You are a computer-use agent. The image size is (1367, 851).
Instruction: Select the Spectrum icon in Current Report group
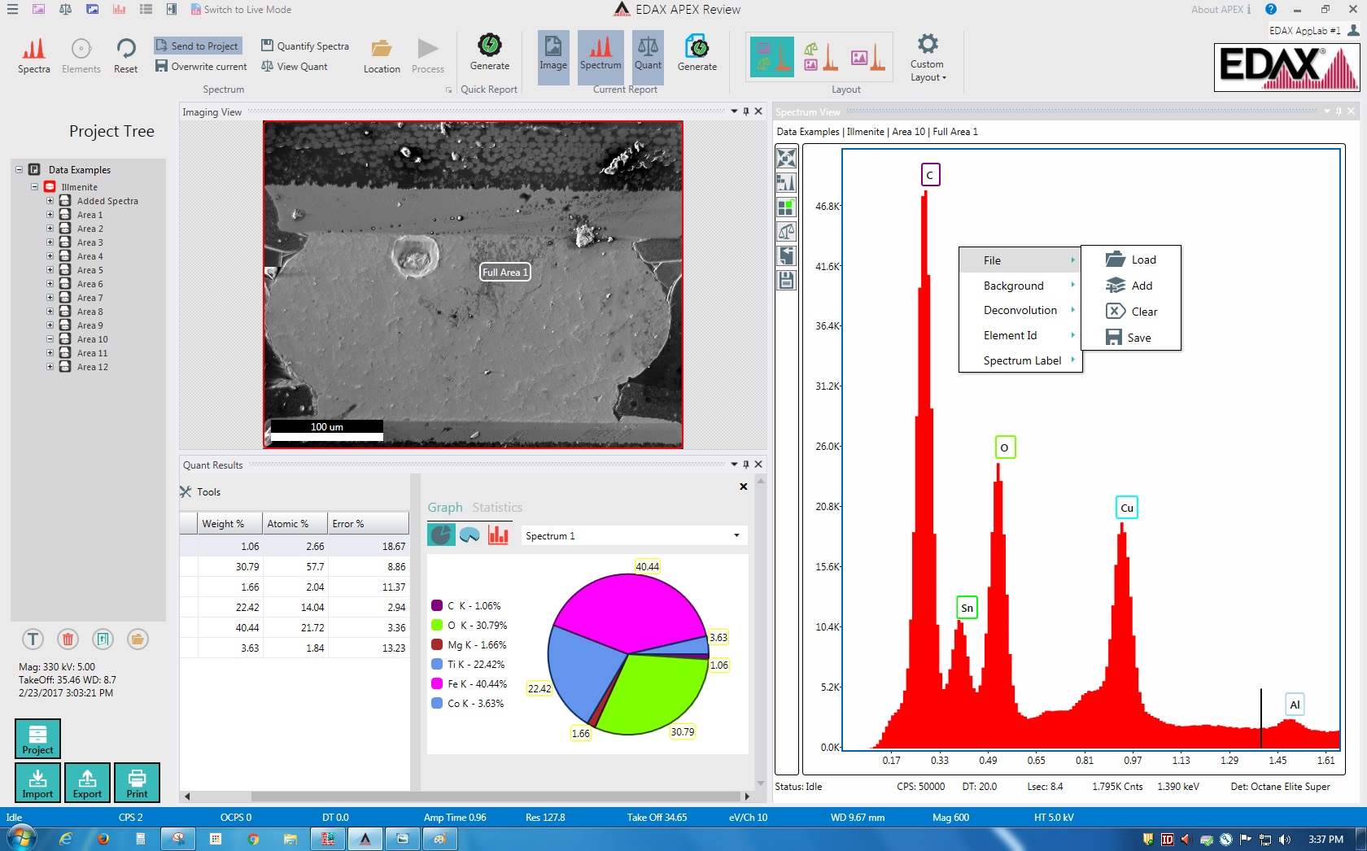[x=600, y=55]
